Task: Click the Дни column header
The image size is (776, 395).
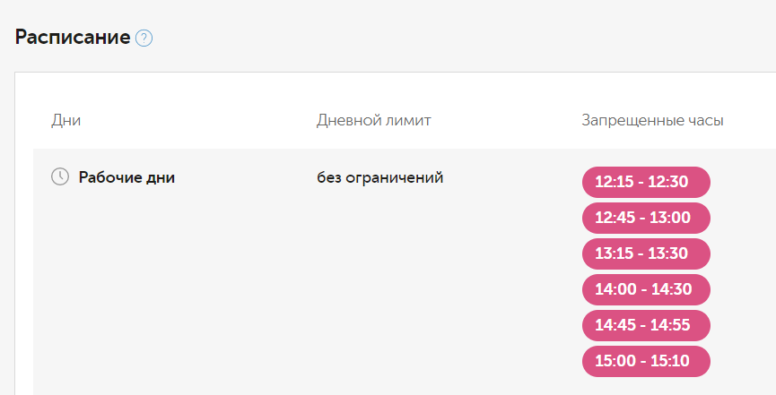Action: (66, 120)
